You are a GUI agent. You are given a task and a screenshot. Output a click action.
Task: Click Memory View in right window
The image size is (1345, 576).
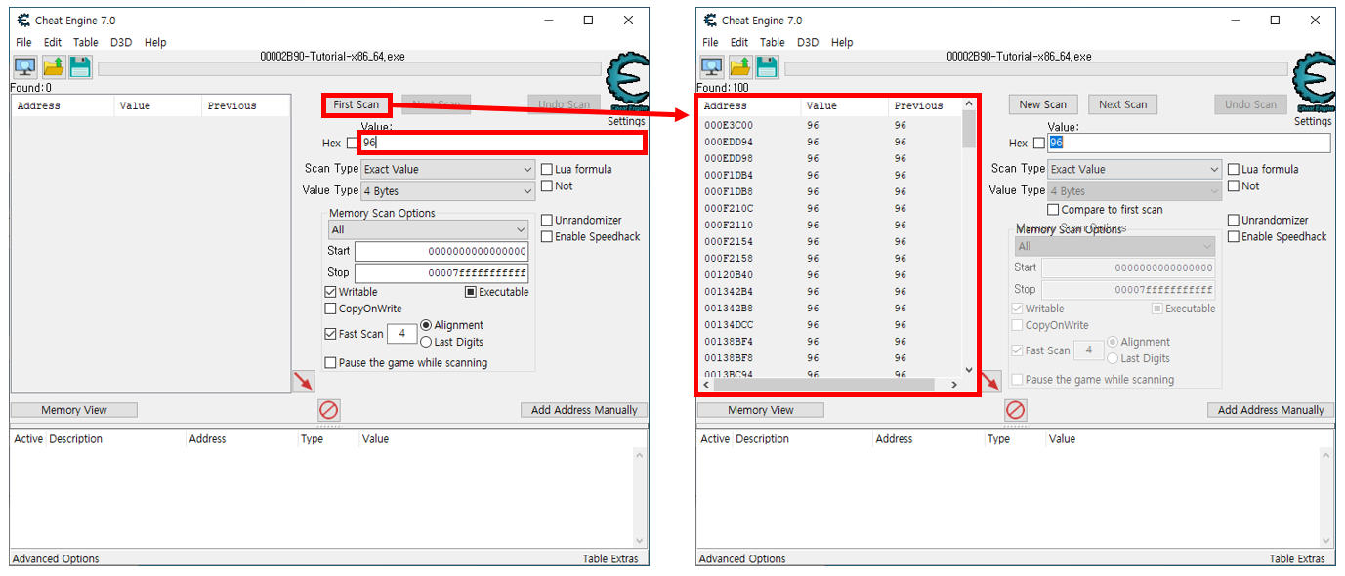761,410
